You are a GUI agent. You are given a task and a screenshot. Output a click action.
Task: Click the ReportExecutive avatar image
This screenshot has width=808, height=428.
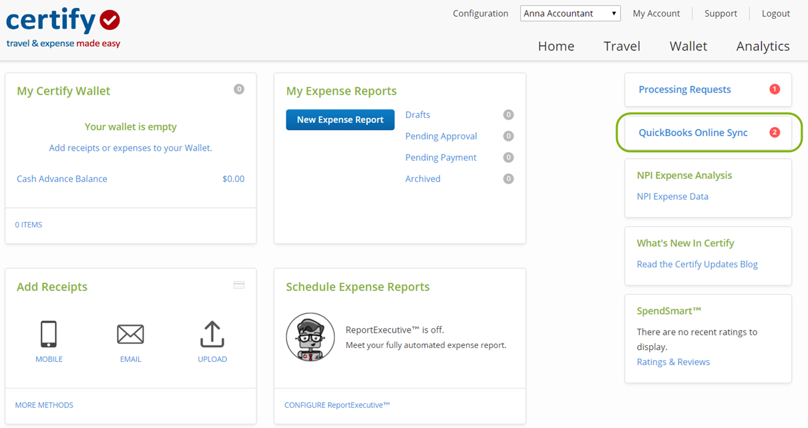310,337
